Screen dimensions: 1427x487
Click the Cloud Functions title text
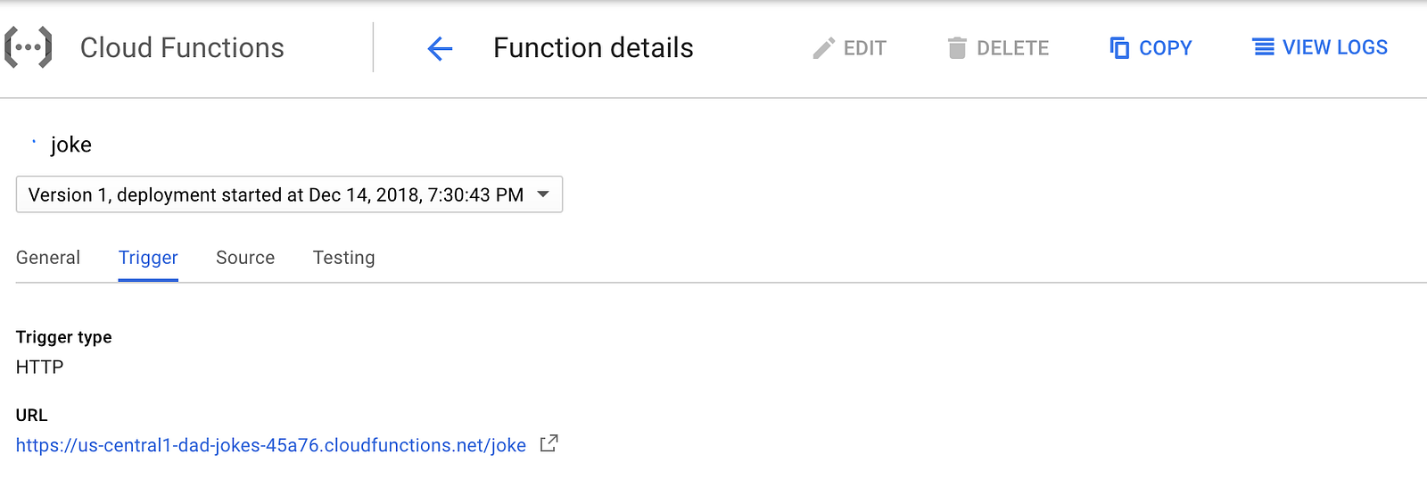pyautogui.click(x=182, y=48)
